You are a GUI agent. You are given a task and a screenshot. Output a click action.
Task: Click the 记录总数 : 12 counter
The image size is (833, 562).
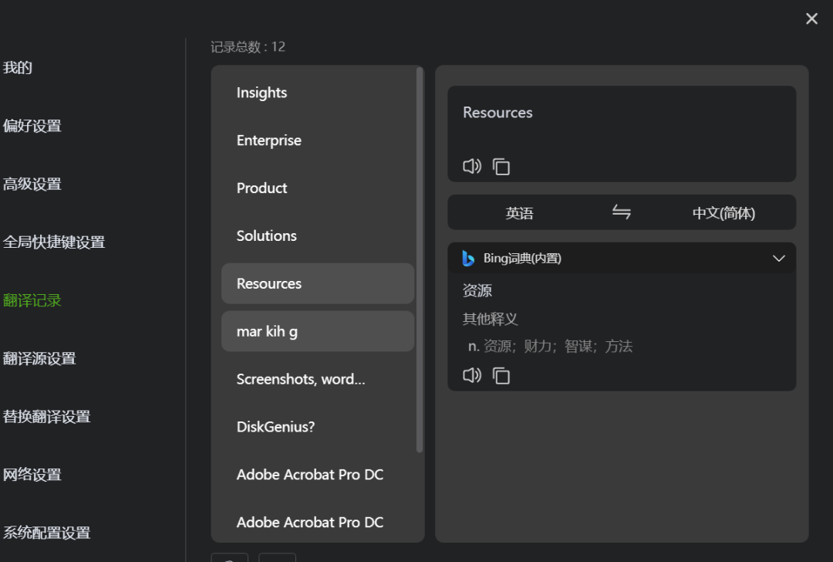point(248,47)
